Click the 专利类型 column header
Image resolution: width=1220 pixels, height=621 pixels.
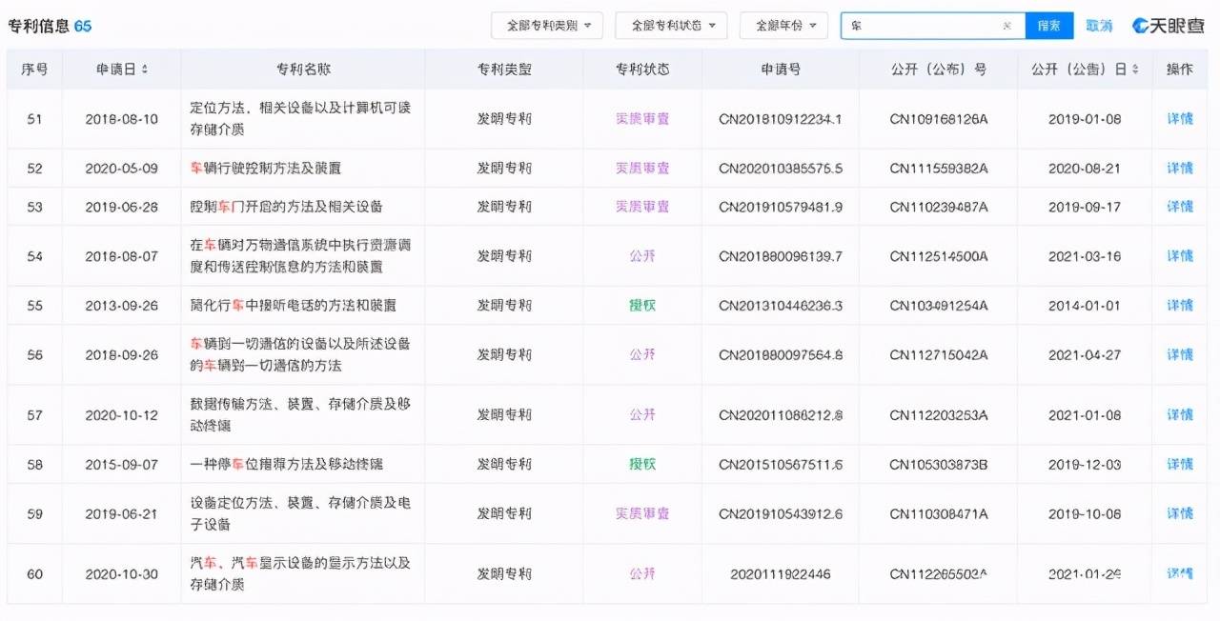(x=504, y=70)
